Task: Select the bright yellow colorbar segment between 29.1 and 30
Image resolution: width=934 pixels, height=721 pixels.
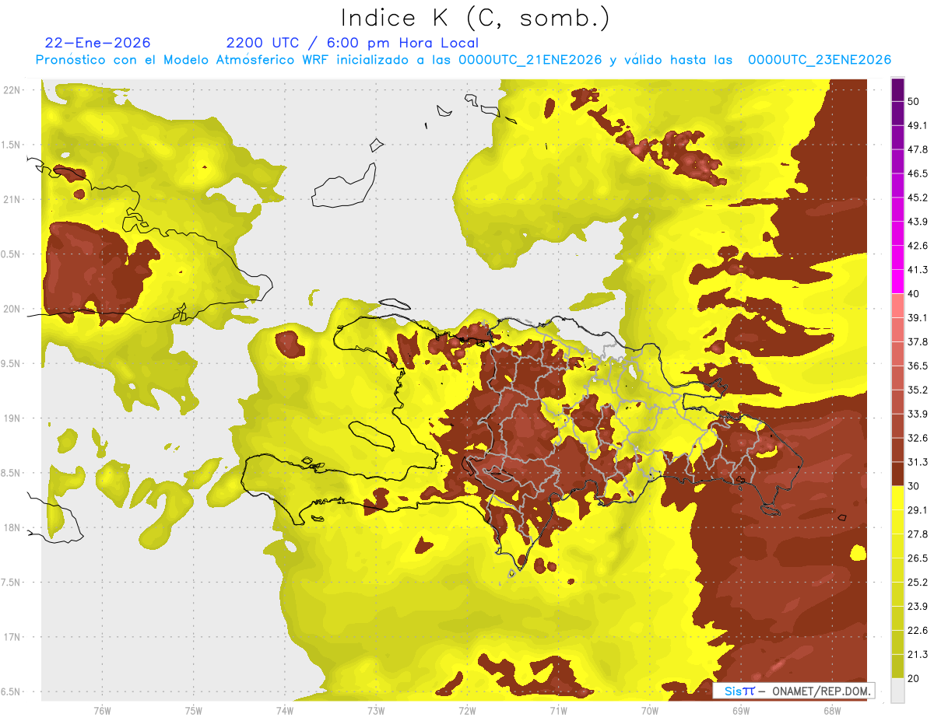Action: pos(897,498)
